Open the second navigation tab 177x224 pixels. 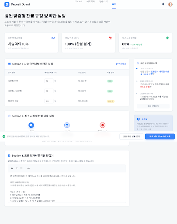click(90, 1)
